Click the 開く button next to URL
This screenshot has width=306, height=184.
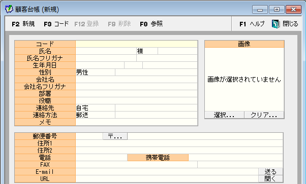270,178
